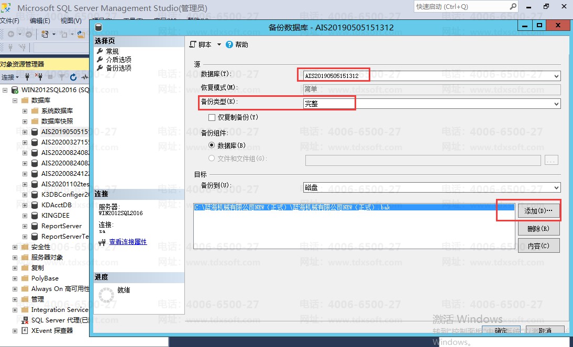Image resolution: width=573 pixels, height=347 pixels.
Task: Open the 备份到(U) dropdown
Action: pyautogui.click(x=556, y=188)
